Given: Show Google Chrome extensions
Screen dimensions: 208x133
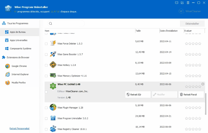Looking at the screenshot, I should click(x=20, y=66).
